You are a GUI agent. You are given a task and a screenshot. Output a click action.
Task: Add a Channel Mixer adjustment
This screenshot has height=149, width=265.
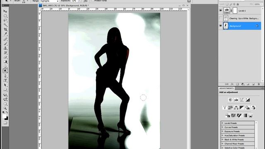coord(253,108)
